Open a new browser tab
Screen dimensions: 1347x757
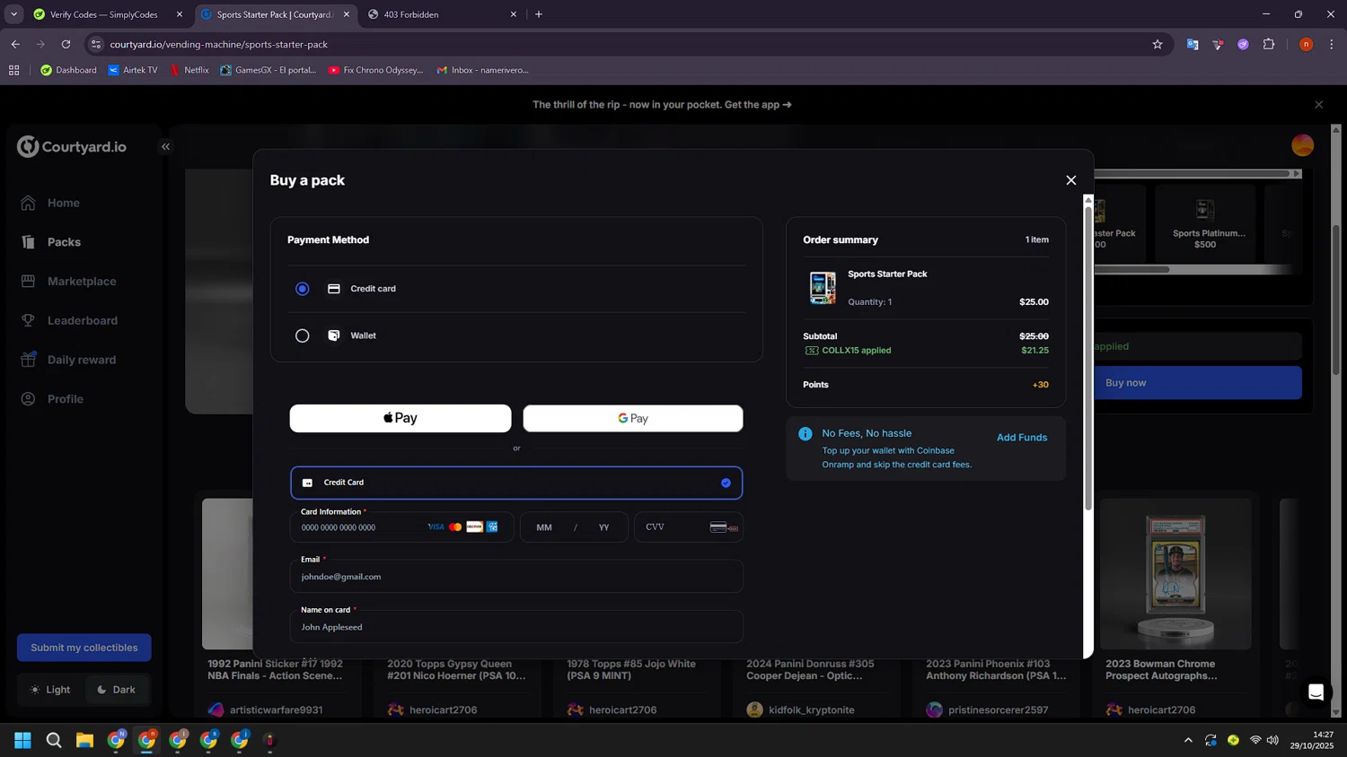coord(539,14)
